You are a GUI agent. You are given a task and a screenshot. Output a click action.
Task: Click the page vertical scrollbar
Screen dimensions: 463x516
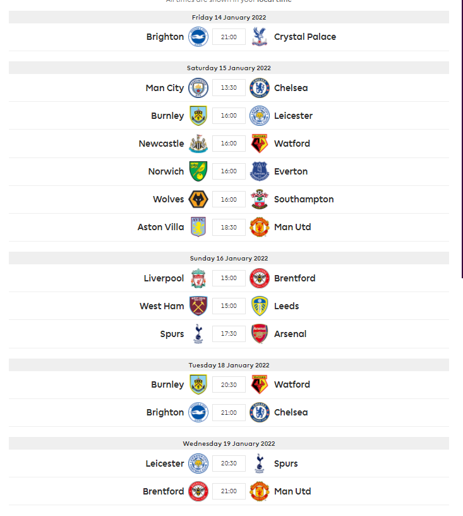pos(462,138)
